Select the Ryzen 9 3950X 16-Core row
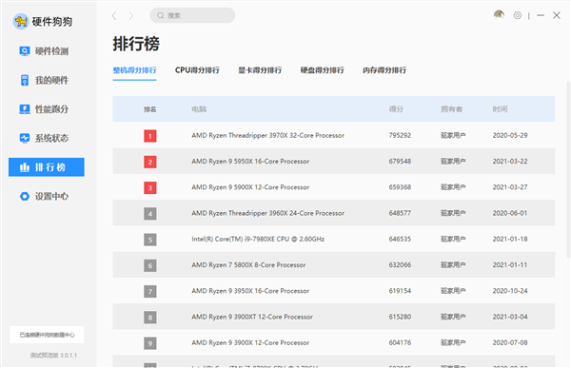 click(x=334, y=290)
